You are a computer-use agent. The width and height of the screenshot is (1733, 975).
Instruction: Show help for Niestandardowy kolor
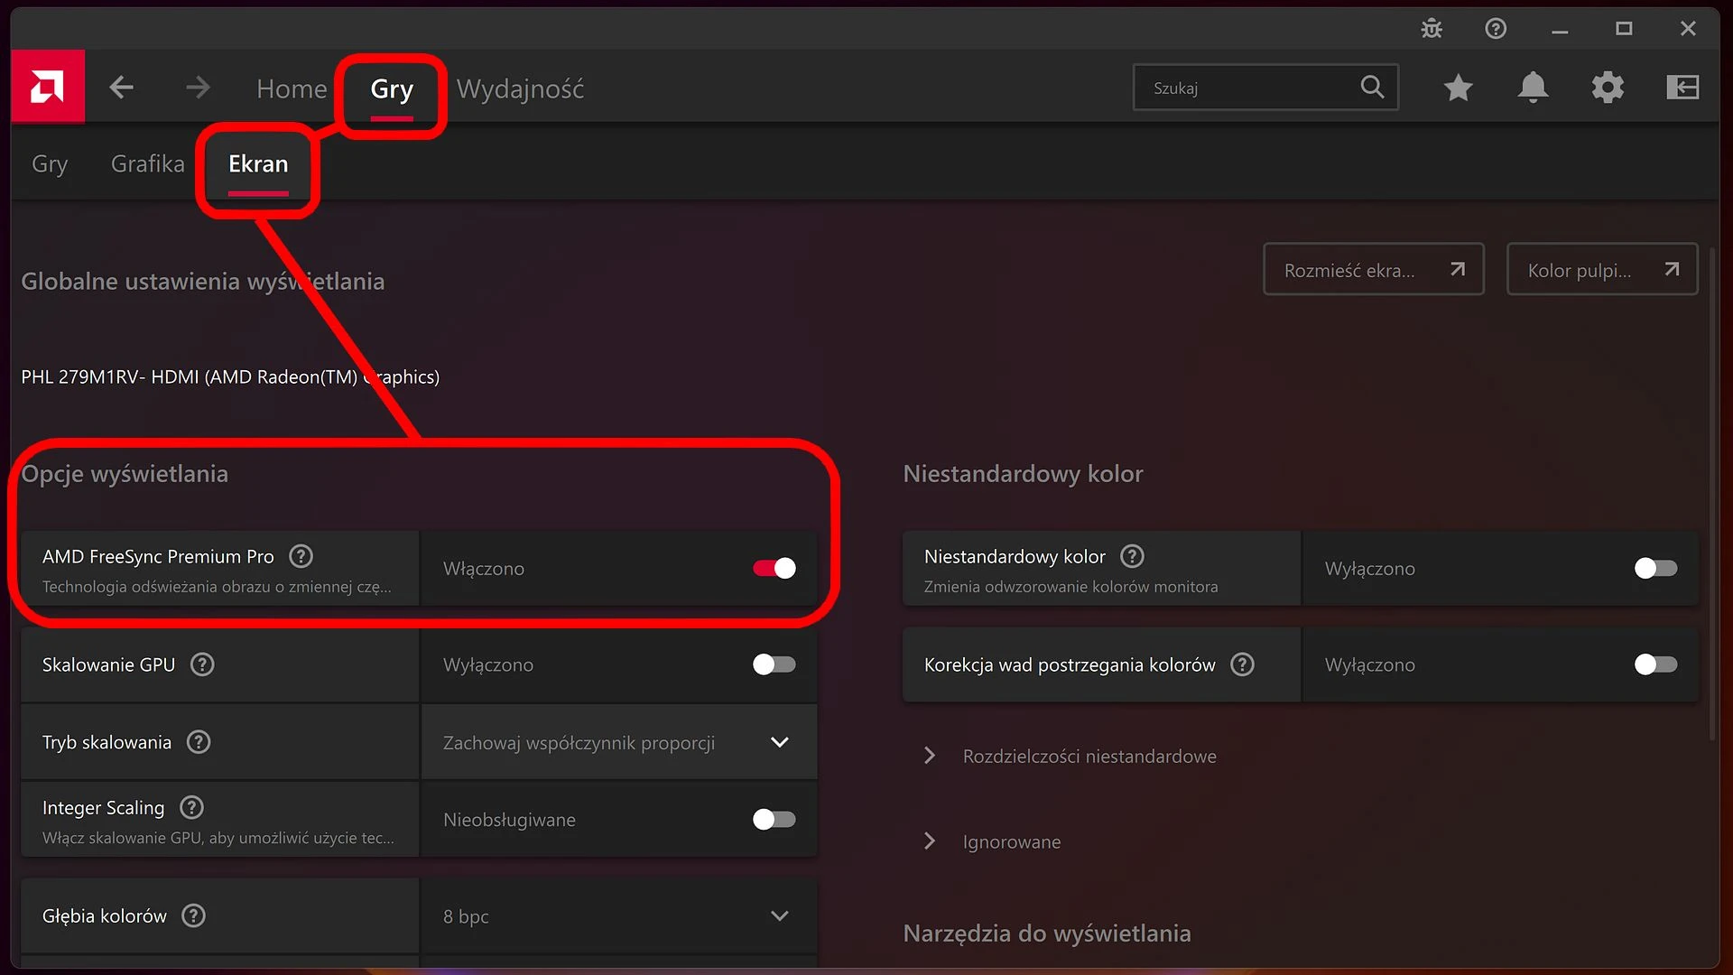[1132, 556]
